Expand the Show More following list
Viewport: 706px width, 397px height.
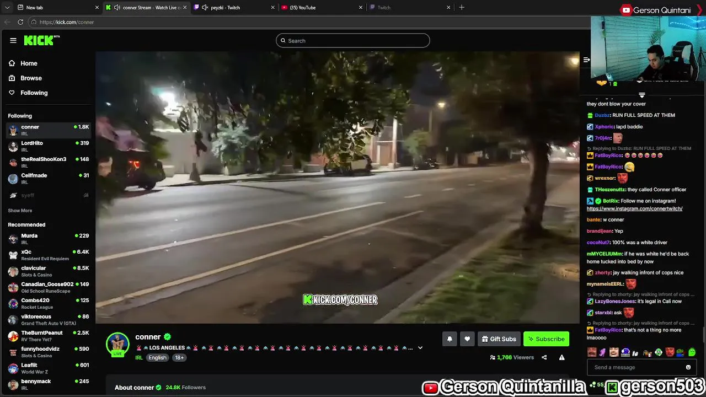(20, 211)
